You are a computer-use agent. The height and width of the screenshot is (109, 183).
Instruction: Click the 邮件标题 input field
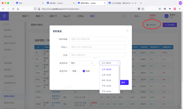click(x=98, y=39)
